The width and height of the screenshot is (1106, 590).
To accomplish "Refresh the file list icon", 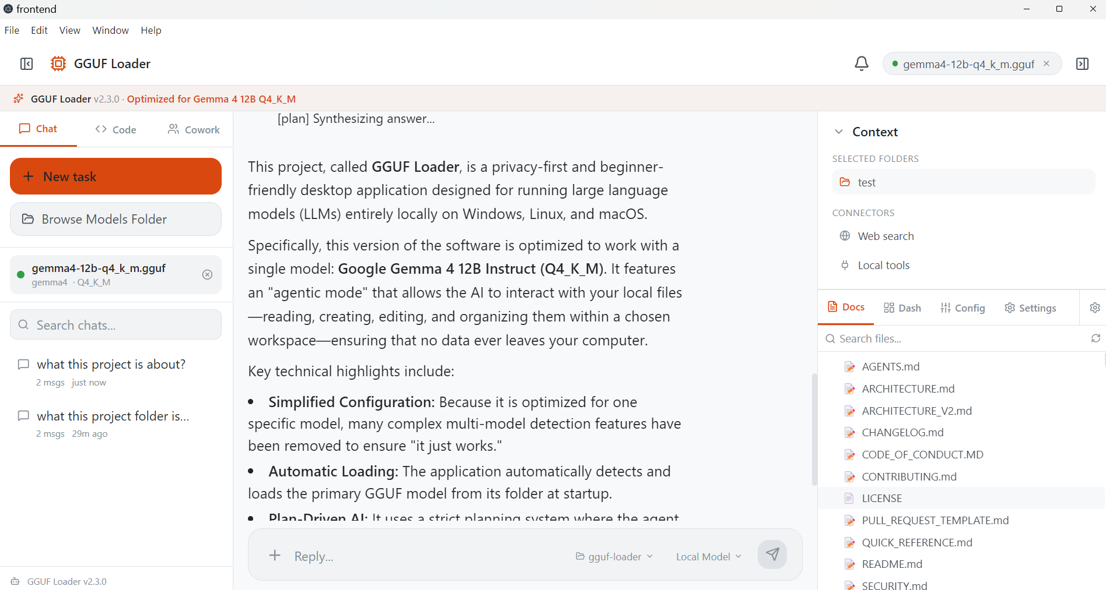I will pyautogui.click(x=1095, y=338).
